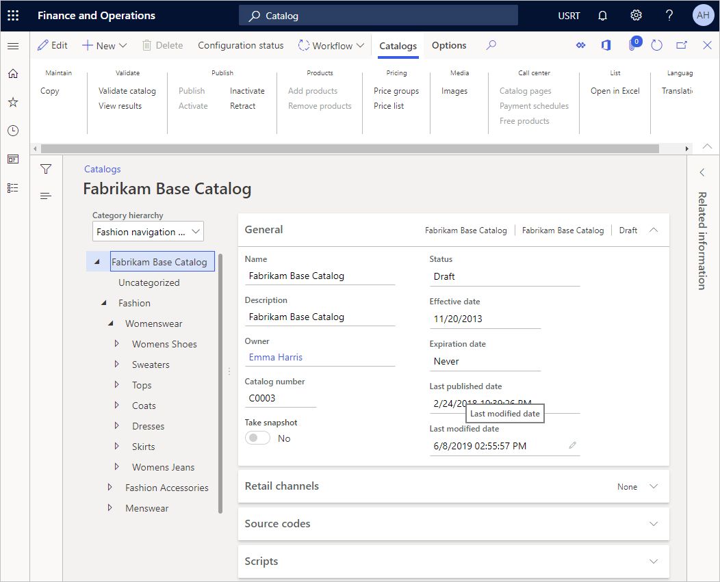Open the Workflow menu
Screen dimensions: 720x582
click(x=332, y=46)
